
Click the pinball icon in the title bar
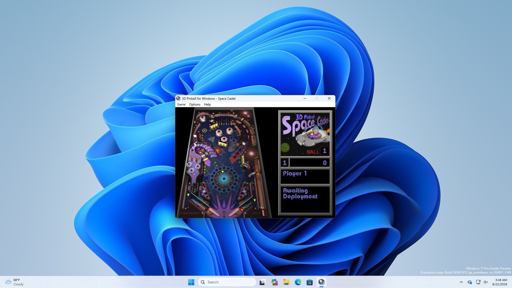(178, 98)
